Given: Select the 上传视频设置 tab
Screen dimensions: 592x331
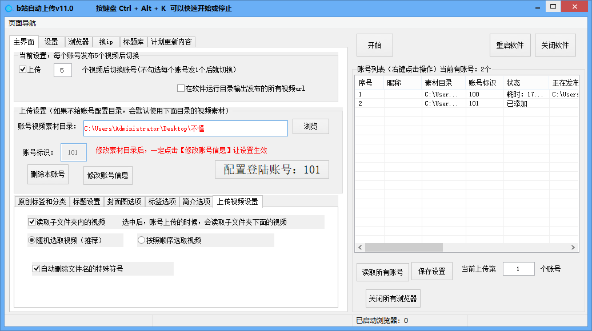Looking at the screenshot, I should (x=238, y=201).
